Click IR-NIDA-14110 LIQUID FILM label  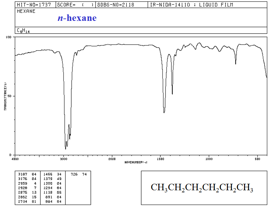point(191,5)
